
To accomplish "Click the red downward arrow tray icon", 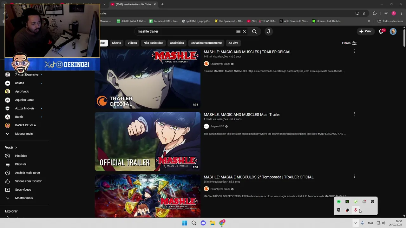I will coord(356,210).
